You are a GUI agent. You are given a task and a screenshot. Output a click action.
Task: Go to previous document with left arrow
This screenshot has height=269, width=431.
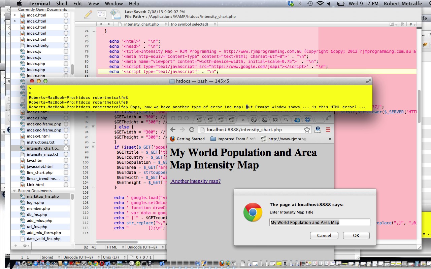click(101, 24)
